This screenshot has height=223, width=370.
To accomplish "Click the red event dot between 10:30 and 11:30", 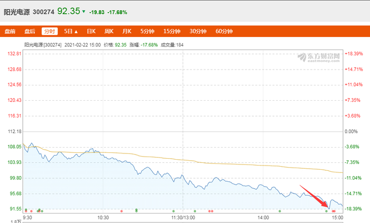I will click(x=122, y=211).
